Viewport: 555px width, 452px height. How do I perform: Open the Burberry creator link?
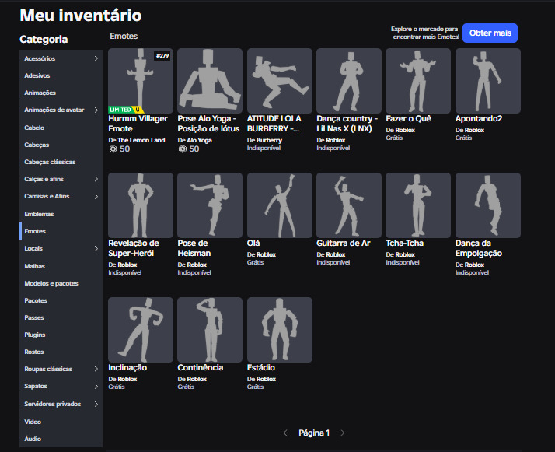pos(269,140)
